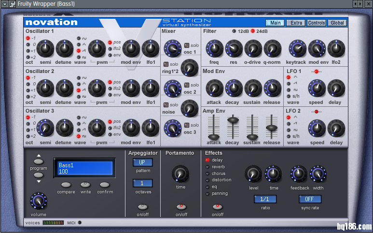
Task: Click the Mixer noise knob
Action: [x=190, y=108]
